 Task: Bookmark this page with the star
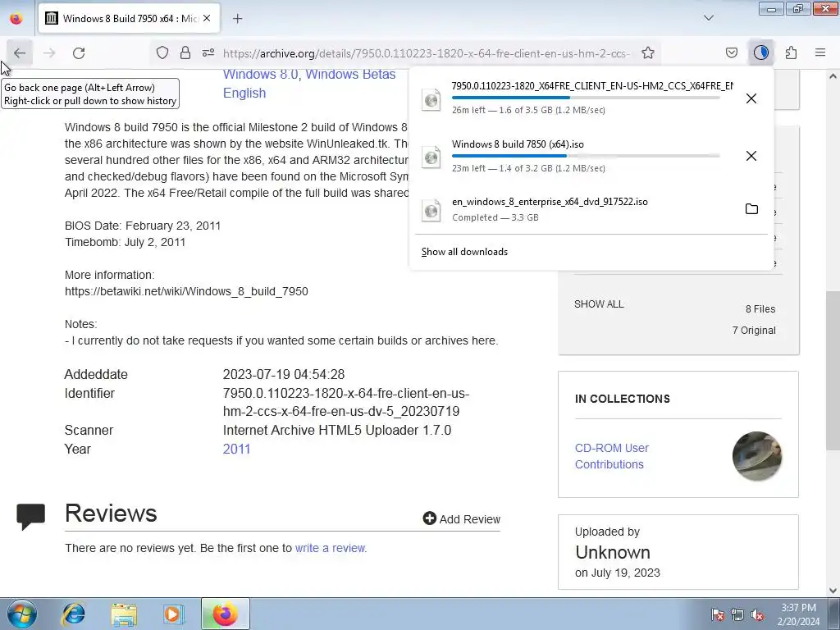(648, 52)
